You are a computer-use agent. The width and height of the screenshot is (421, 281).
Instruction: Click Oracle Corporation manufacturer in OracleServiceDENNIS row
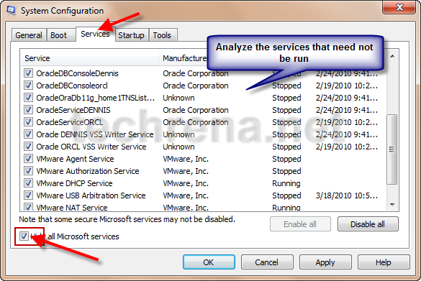pos(196,110)
